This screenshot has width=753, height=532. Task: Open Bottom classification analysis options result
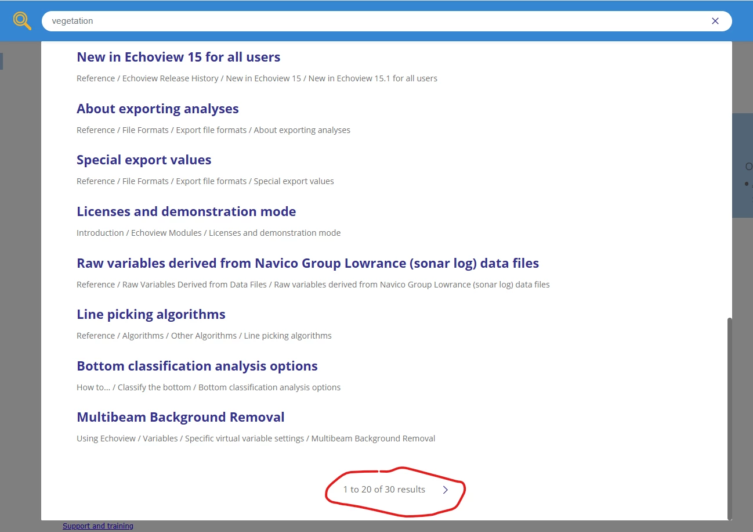197,366
